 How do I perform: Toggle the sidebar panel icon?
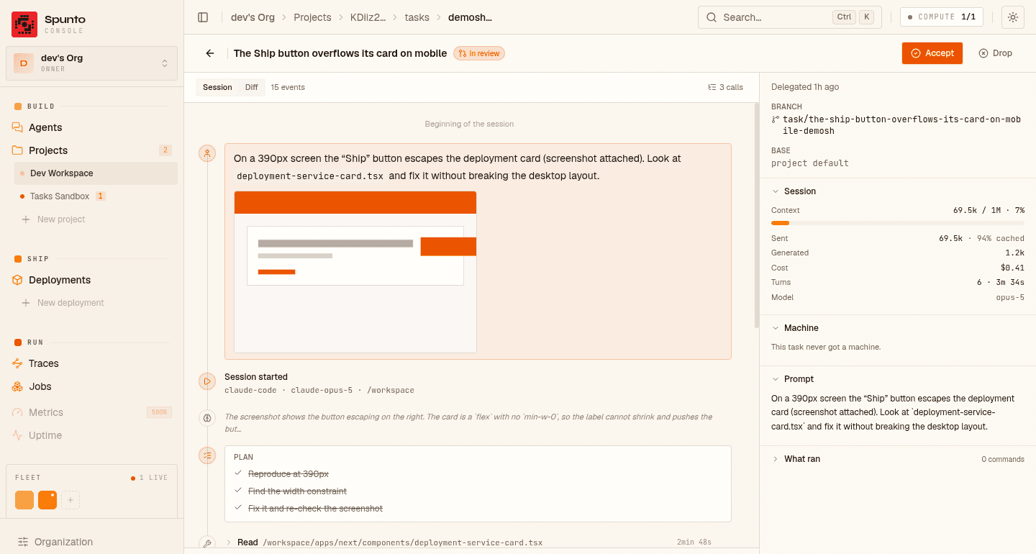[203, 17]
